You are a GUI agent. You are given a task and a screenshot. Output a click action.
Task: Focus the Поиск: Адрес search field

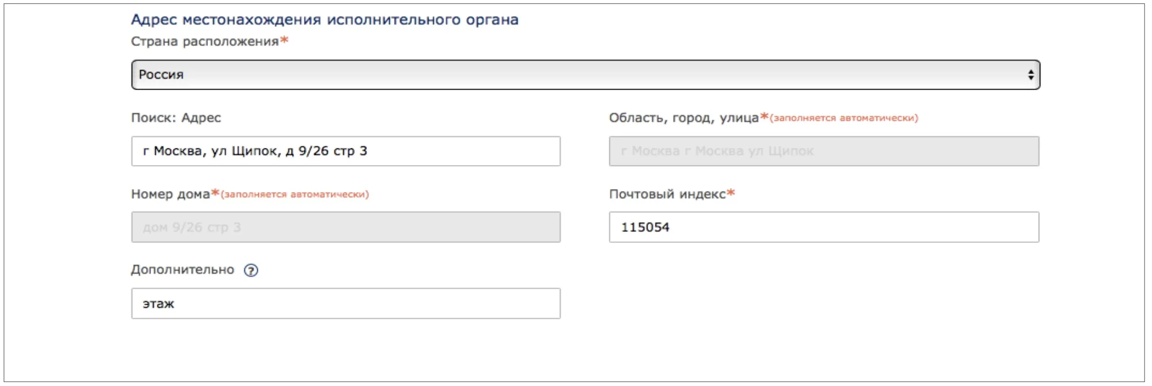pyautogui.click(x=346, y=151)
